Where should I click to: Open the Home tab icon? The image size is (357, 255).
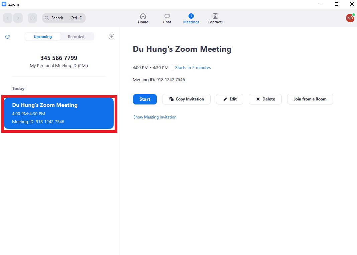pos(143,18)
